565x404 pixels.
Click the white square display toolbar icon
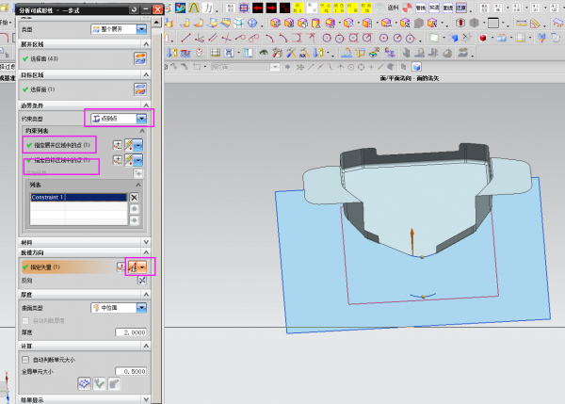point(493,23)
